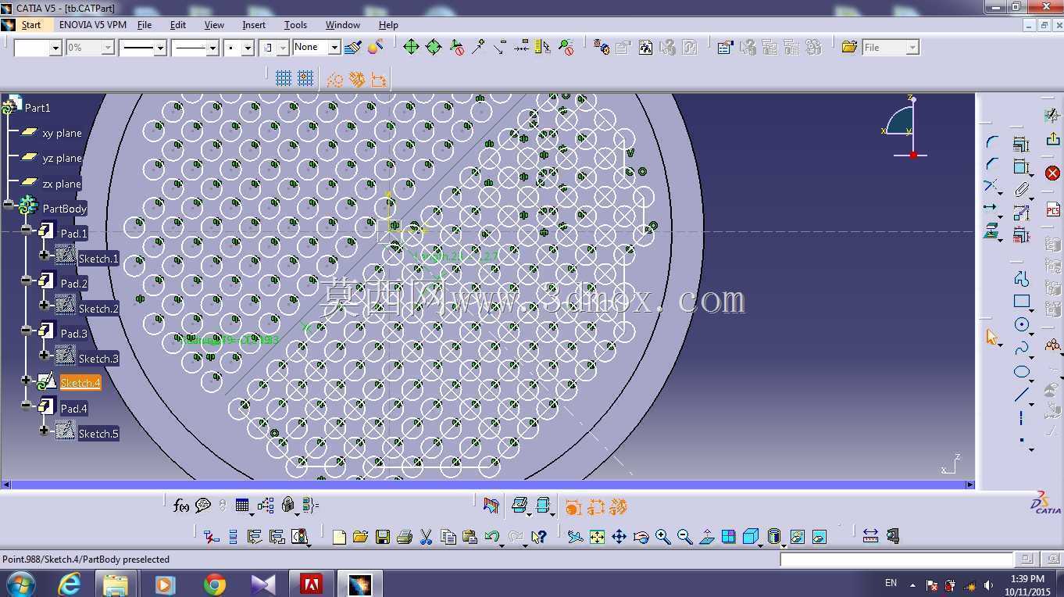Toggle the Grid display button

(x=284, y=78)
